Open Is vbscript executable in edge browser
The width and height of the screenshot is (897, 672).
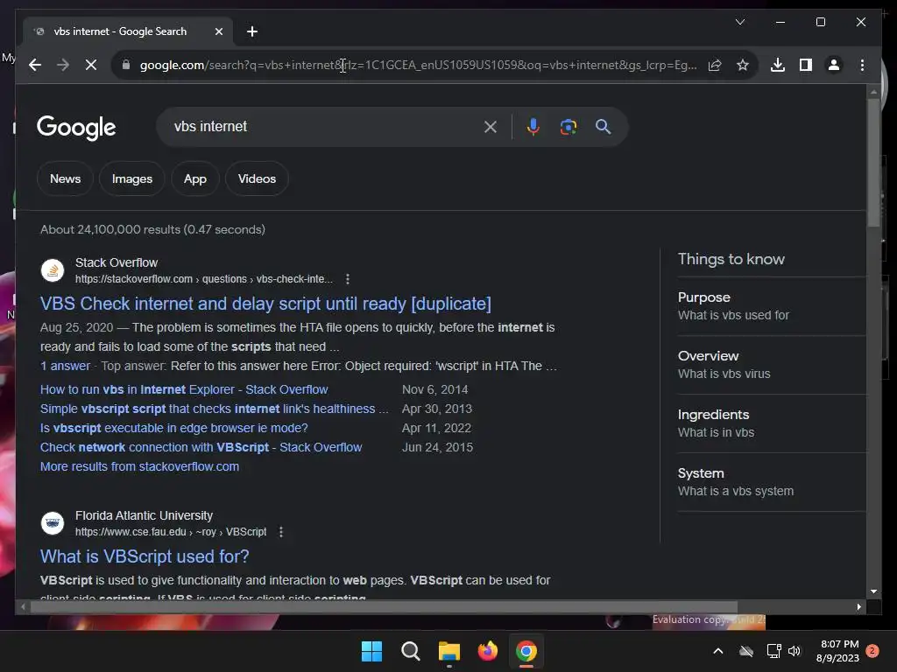174,428
